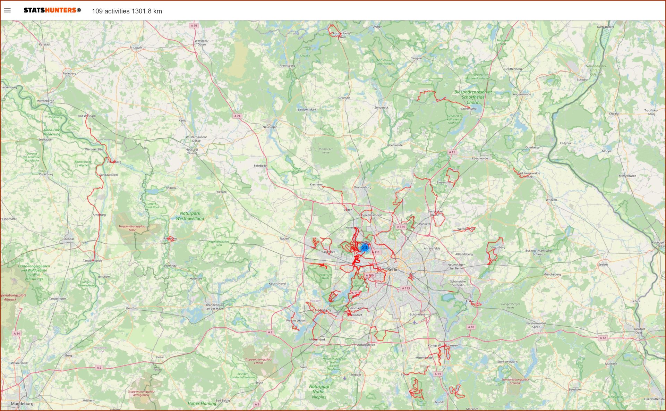Click the 109 activities distance summary

pyautogui.click(x=127, y=11)
